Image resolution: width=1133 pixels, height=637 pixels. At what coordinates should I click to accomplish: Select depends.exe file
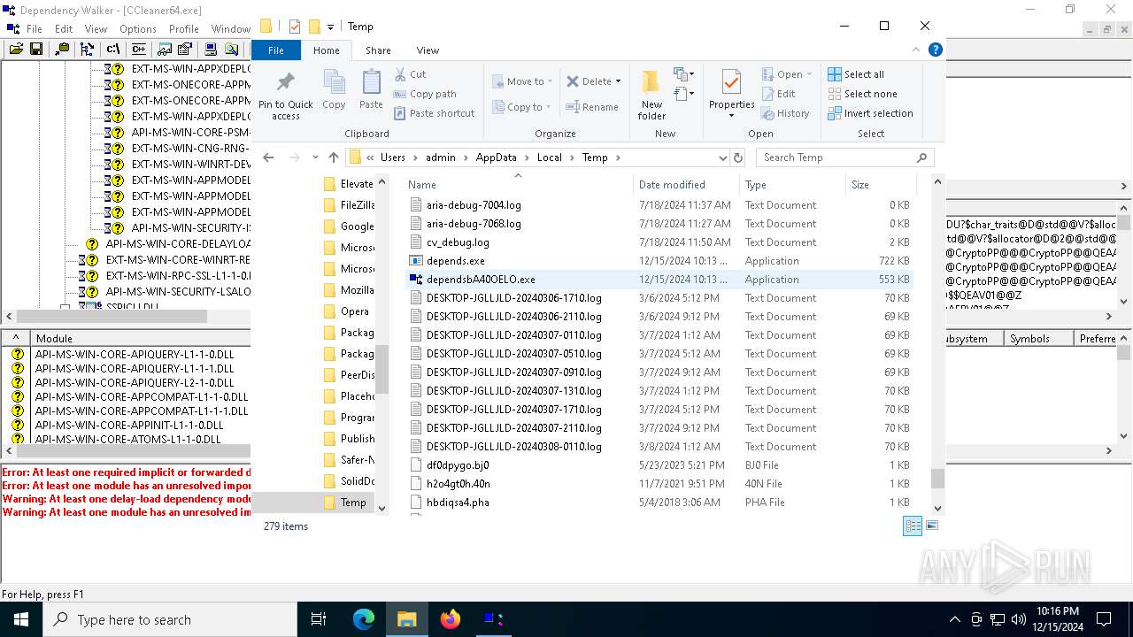(x=659, y=260)
